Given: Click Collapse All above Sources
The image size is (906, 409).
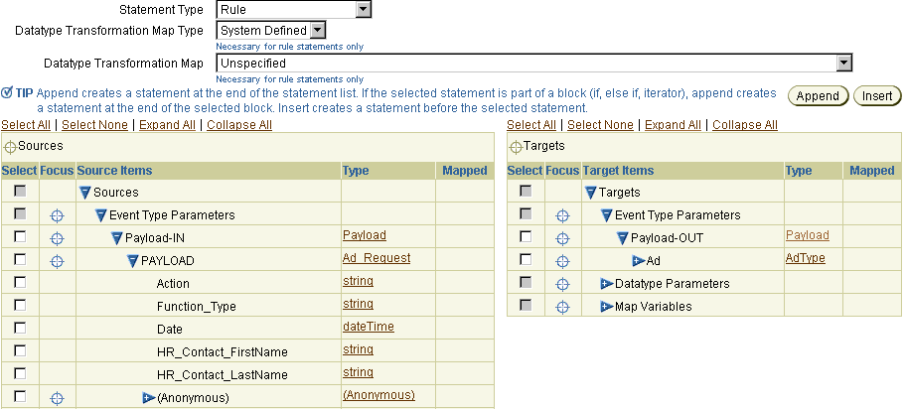Looking at the screenshot, I should point(239,125).
